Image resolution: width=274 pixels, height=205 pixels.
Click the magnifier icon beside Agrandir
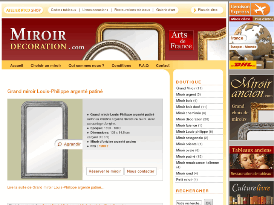click(x=60, y=144)
